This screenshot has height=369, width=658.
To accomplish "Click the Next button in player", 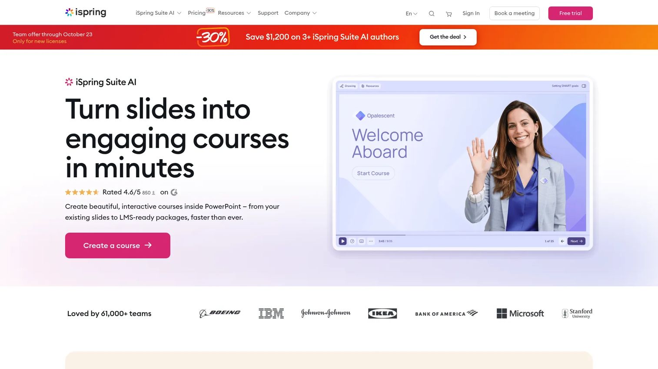I will coord(576,241).
